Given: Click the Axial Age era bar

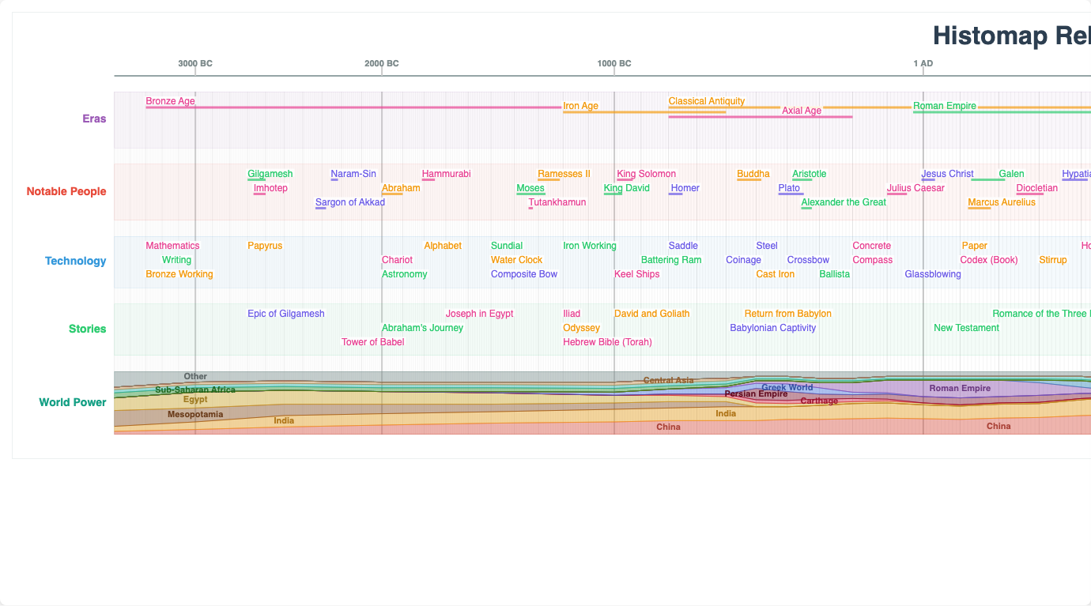Looking at the screenshot, I should tap(801, 111).
